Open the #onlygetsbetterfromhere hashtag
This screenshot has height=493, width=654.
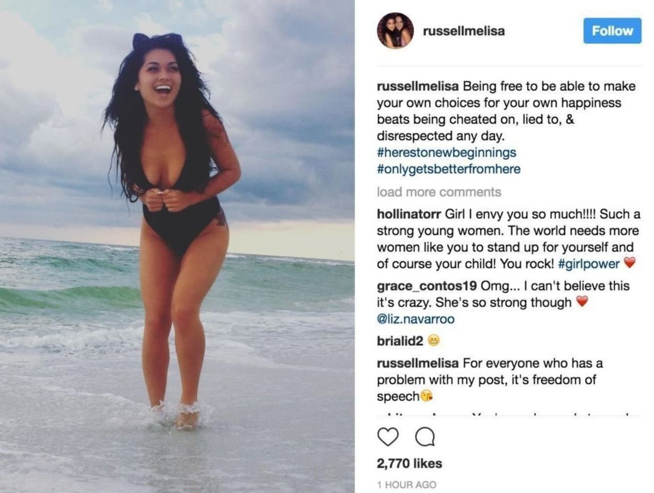[449, 169]
